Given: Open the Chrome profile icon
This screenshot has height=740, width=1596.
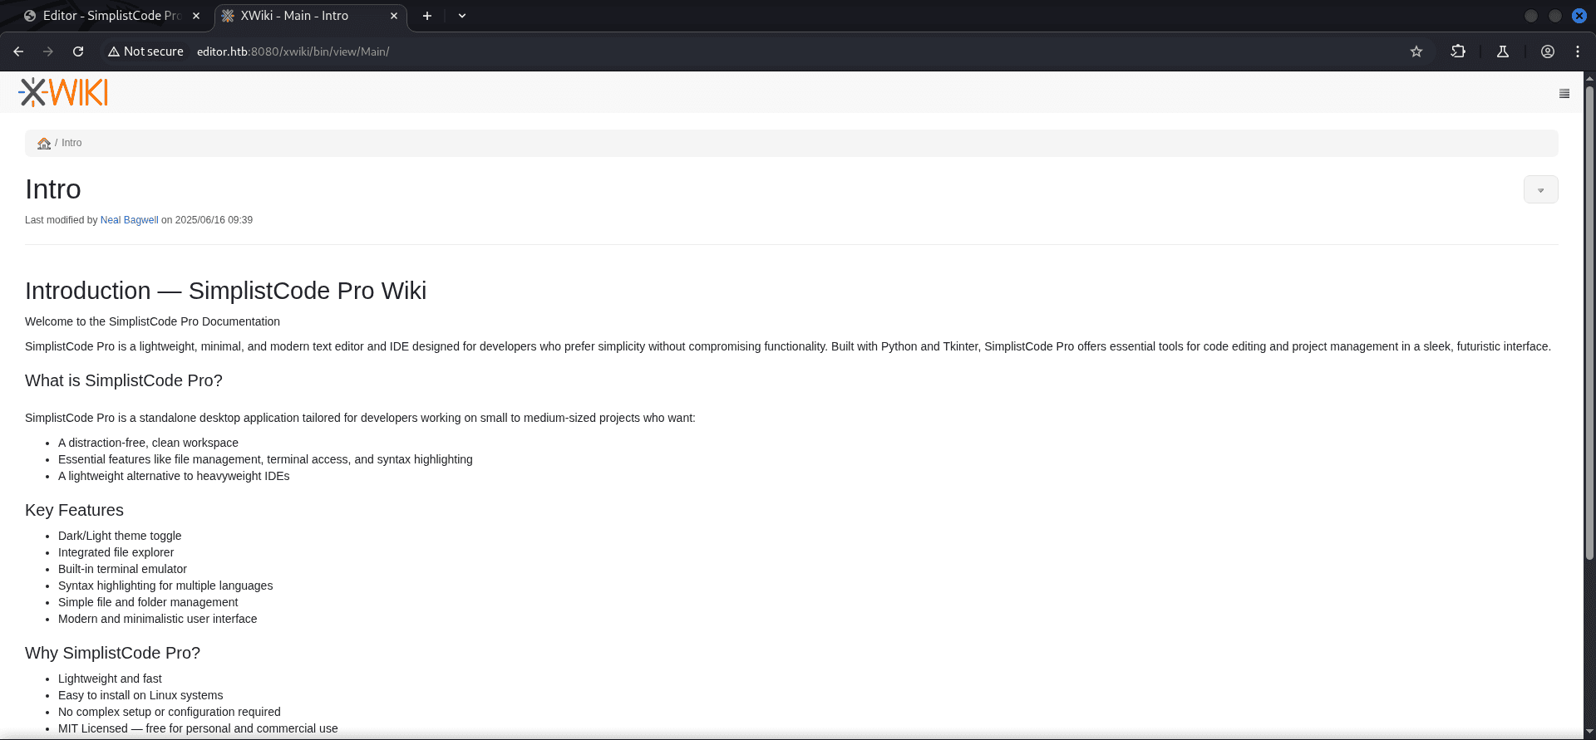Looking at the screenshot, I should tap(1547, 51).
